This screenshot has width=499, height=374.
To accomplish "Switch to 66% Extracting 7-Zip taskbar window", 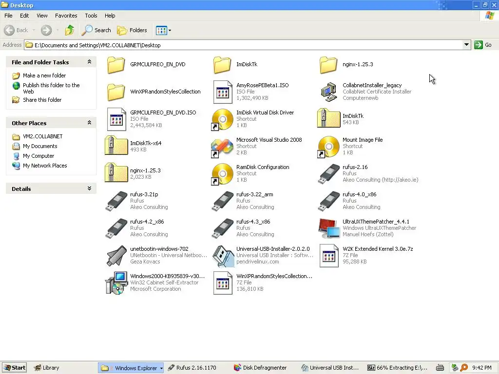I will [x=397, y=368].
